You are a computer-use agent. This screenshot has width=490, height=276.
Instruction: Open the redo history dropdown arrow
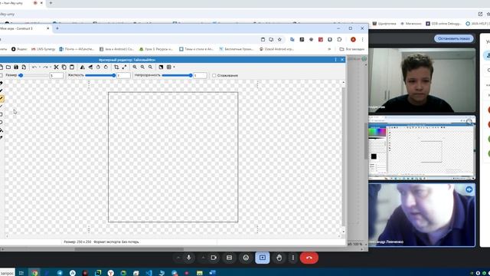point(51,67)
